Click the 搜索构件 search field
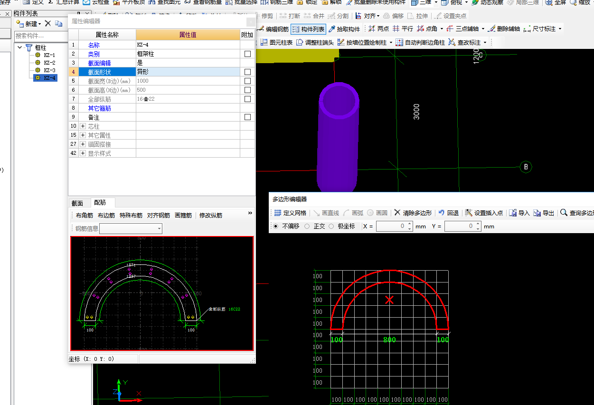This screenshot has width=594, height=405. [41, 36]
